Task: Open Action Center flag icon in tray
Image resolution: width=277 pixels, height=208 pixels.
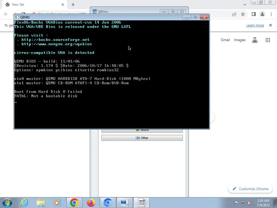Action: coord(236,203)
